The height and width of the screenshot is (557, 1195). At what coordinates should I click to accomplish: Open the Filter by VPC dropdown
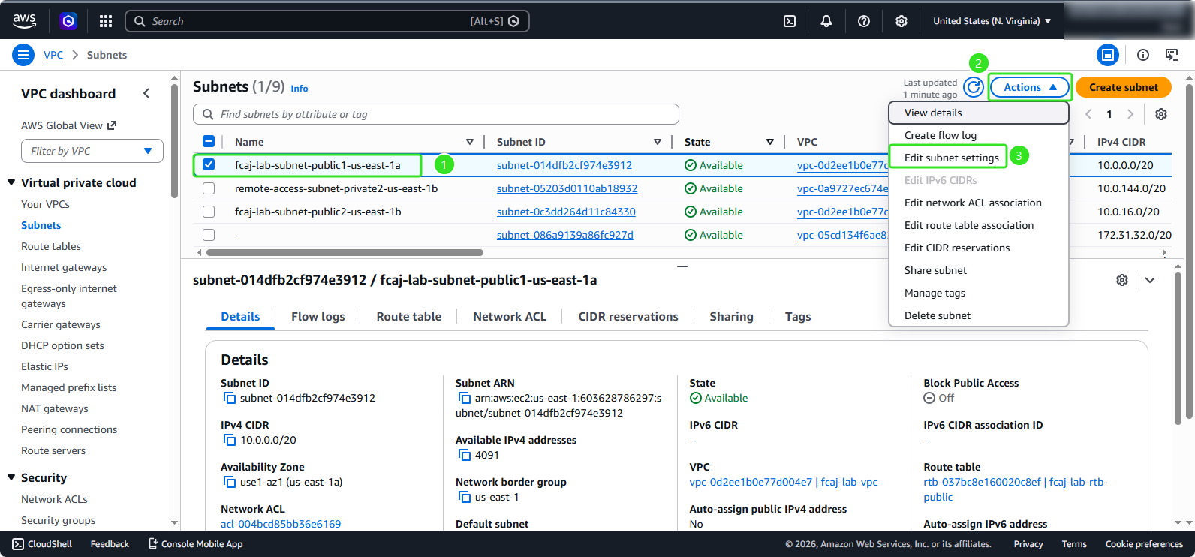[92, 151]
